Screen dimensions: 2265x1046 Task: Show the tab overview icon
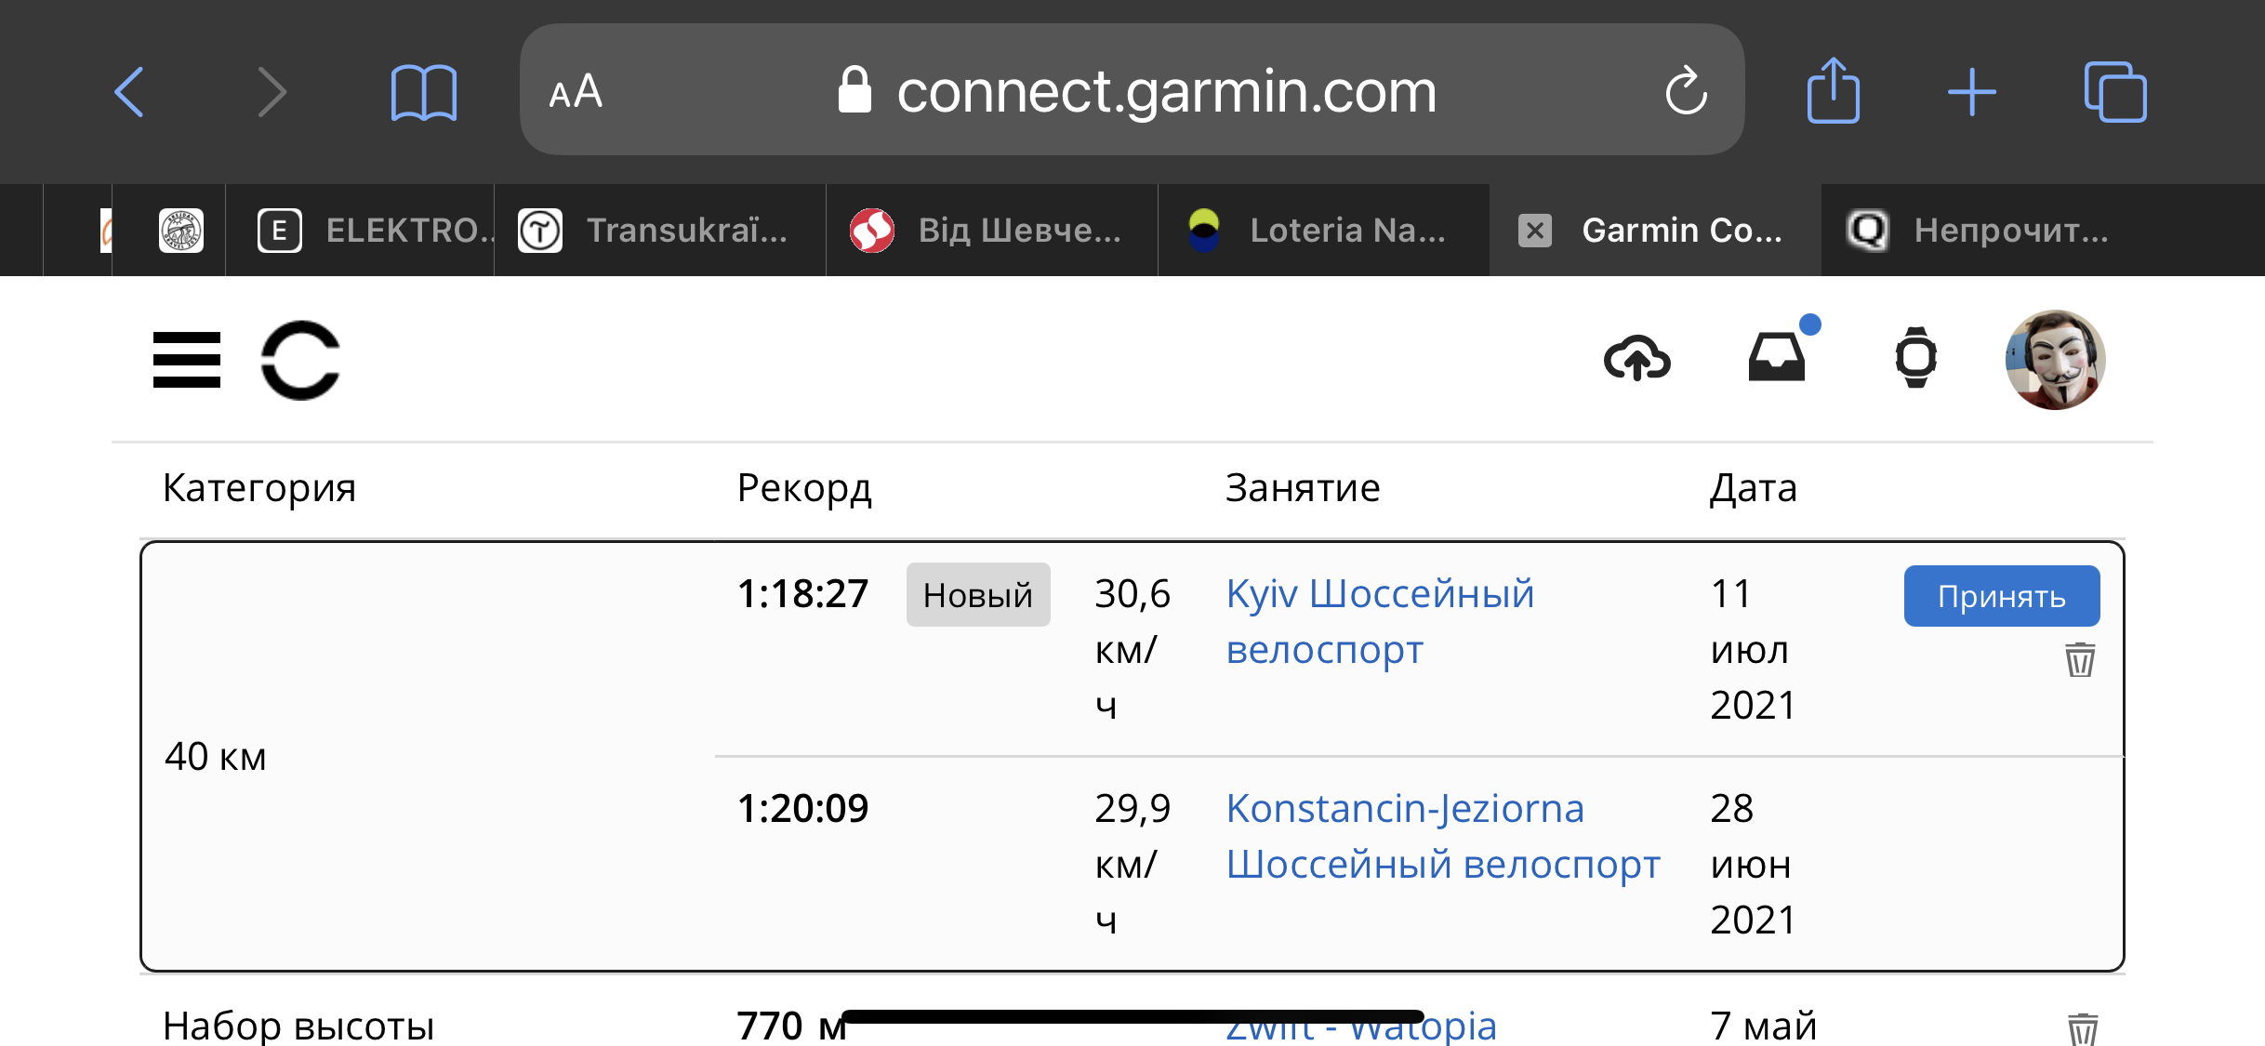(2114, 92)
